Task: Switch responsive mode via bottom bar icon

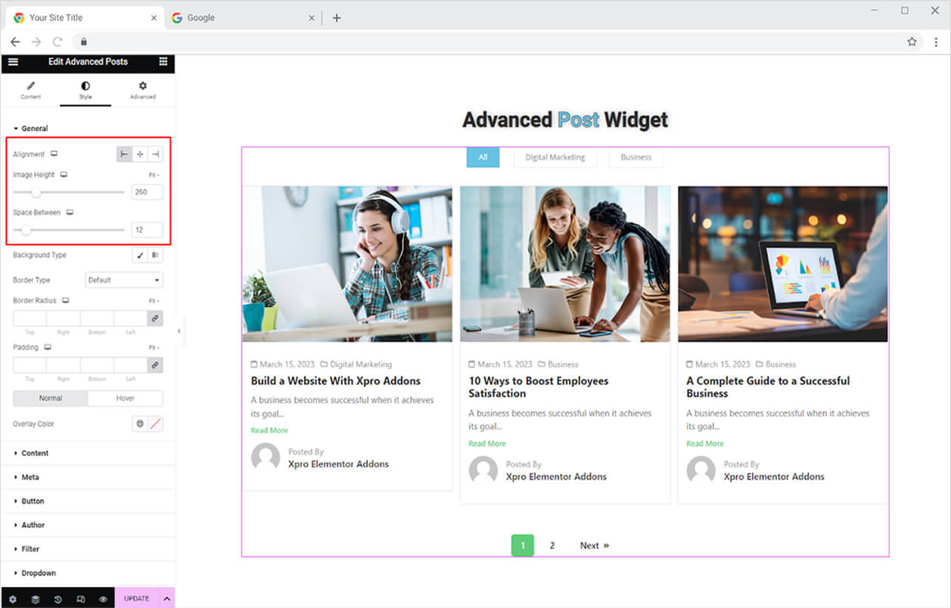Action: pos(81,598)
